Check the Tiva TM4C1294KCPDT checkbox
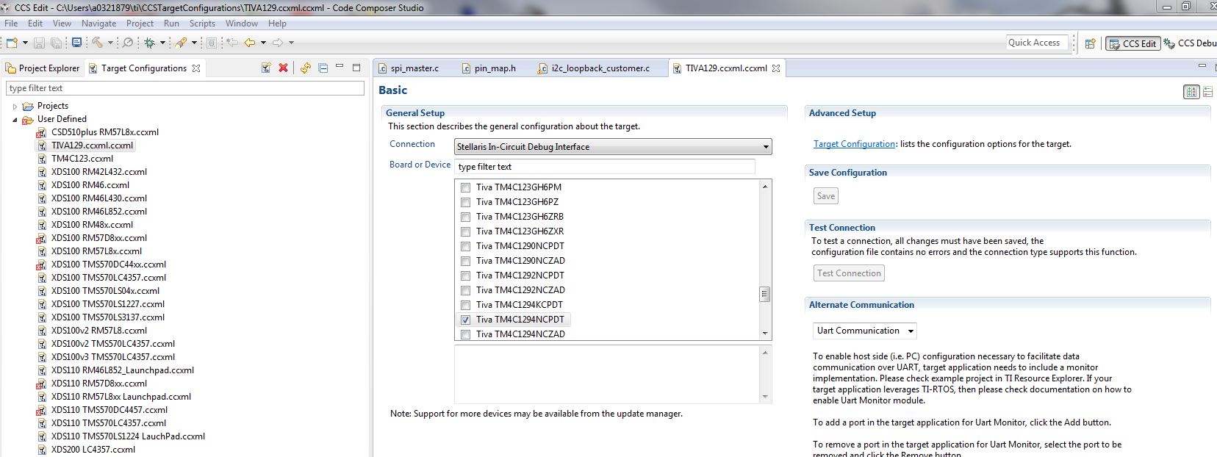The image size is (1217, 457). tap(465, 305)
